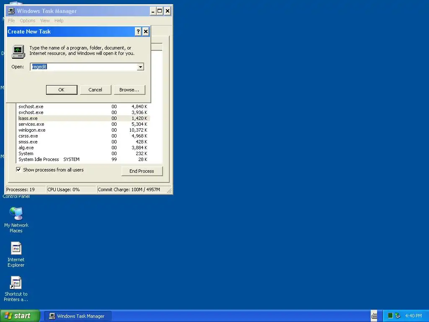Open the Help menu in Task Manager
The image size is (429, 322).
(59, 21)
